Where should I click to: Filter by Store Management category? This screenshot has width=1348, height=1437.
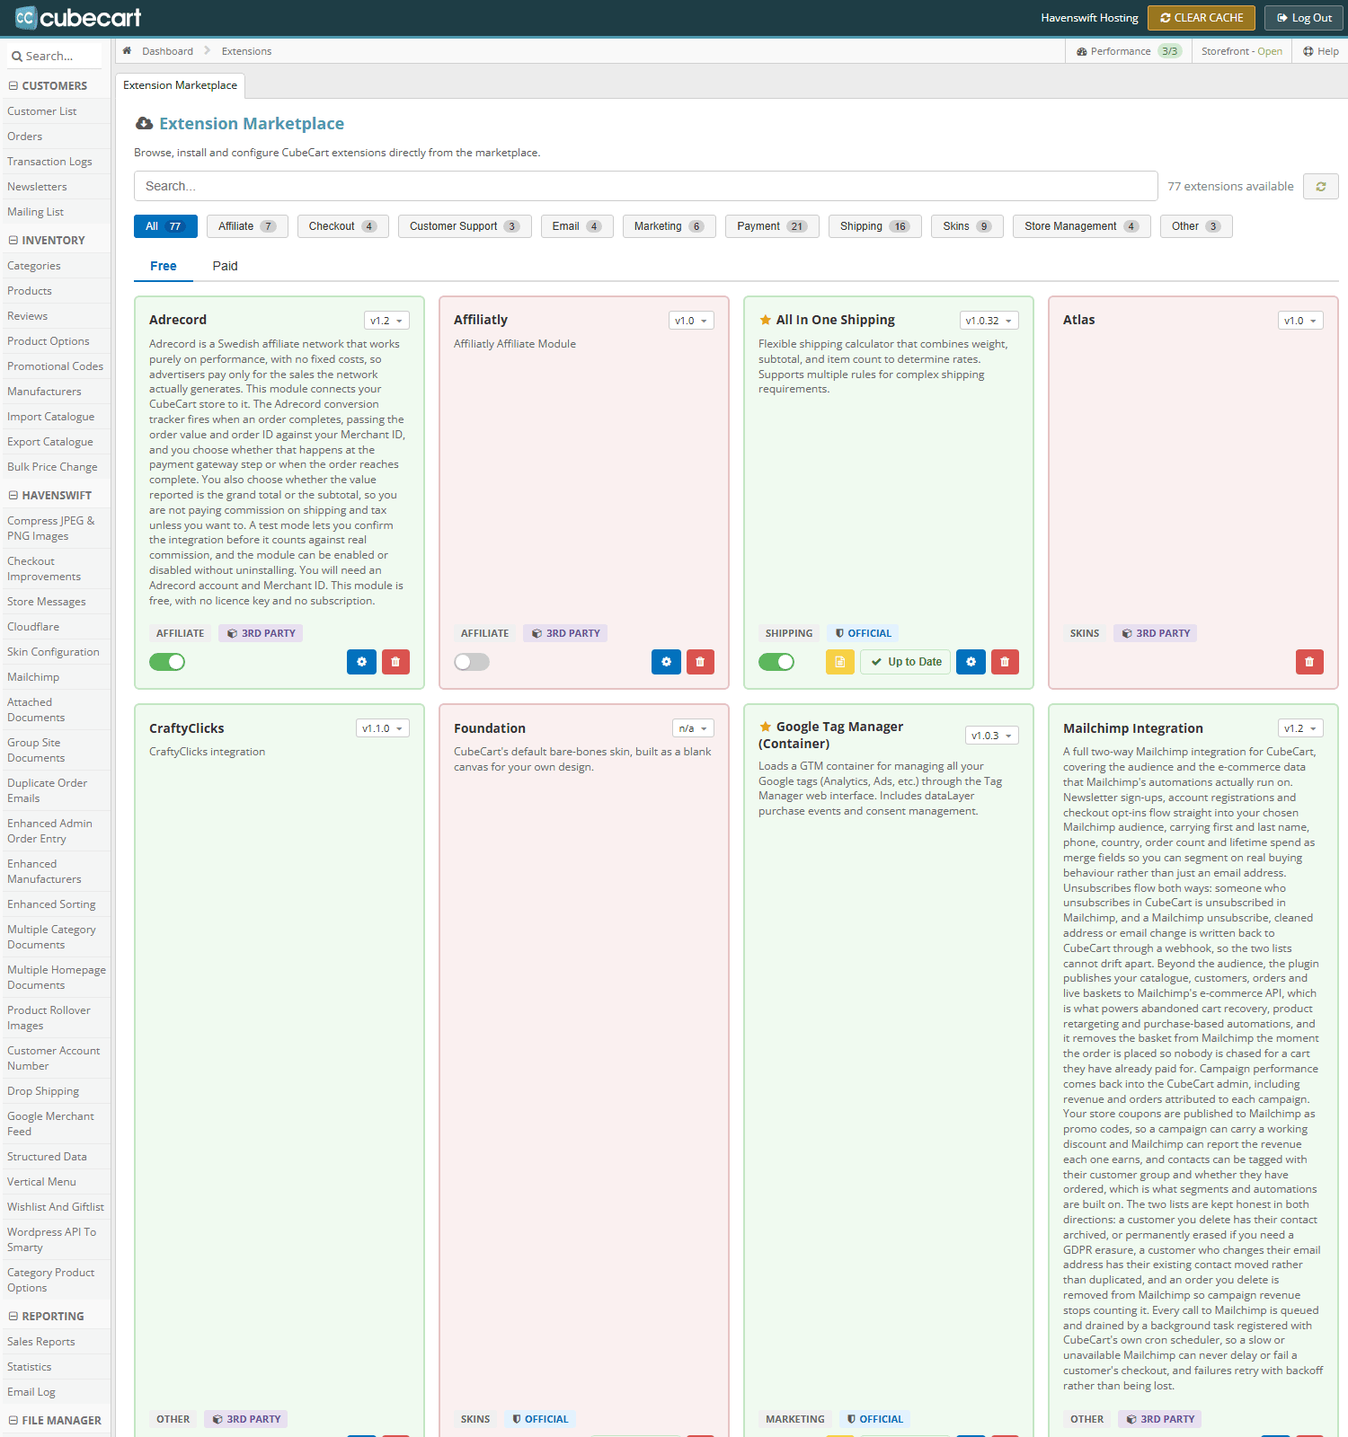coord(1081,226)
